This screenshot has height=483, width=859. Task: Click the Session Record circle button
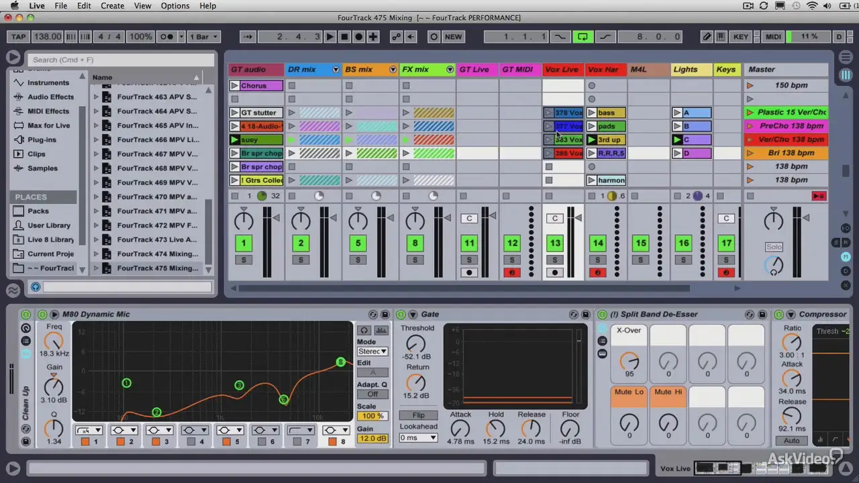[434, 37]
